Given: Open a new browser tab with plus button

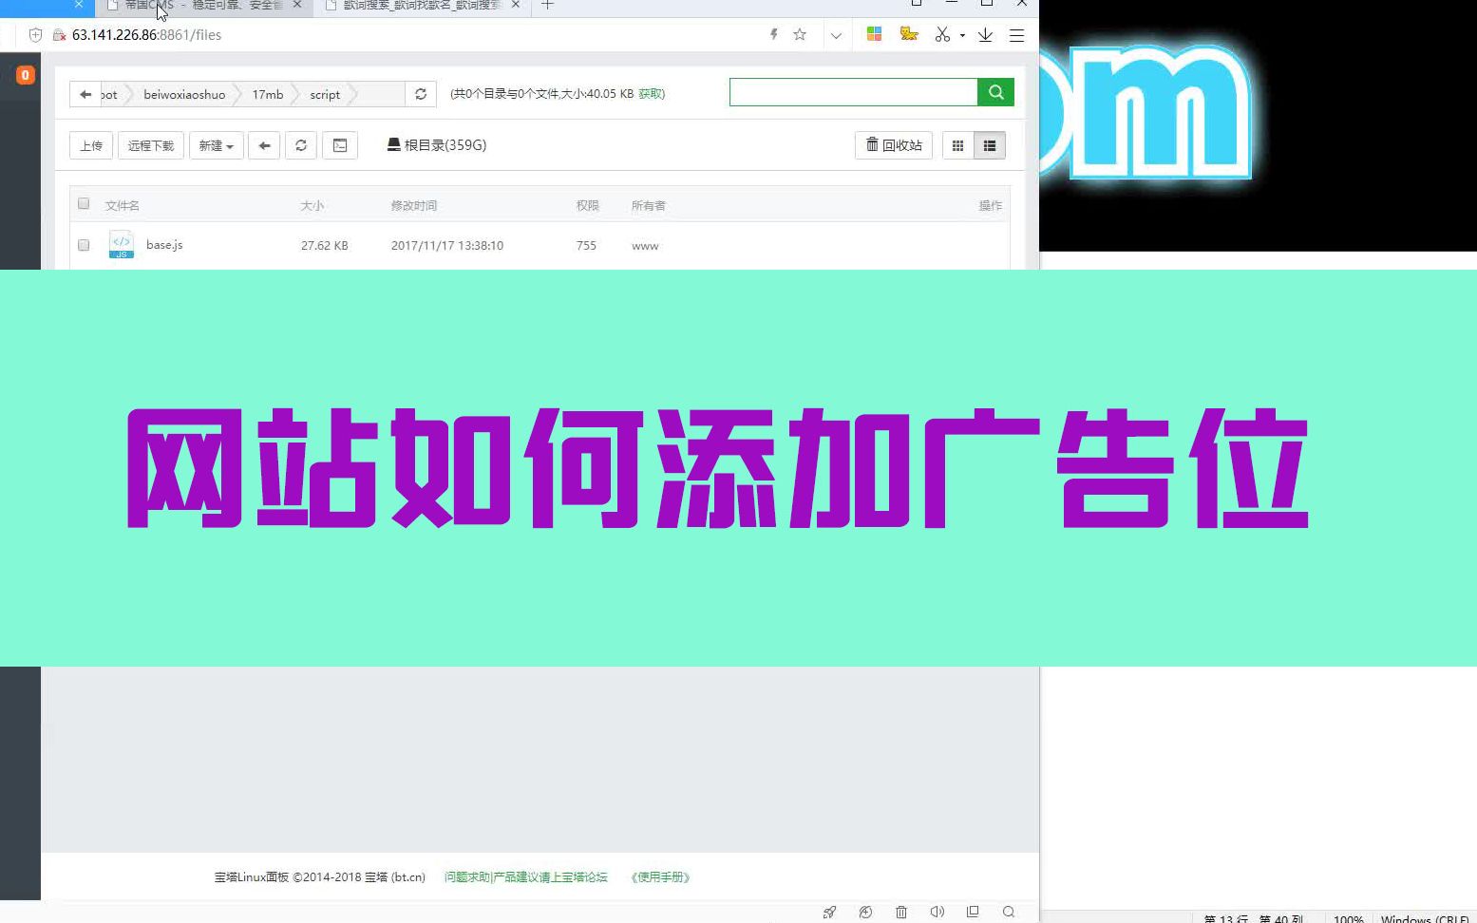Looking at the screenshot, I should (x=547, y=5).
